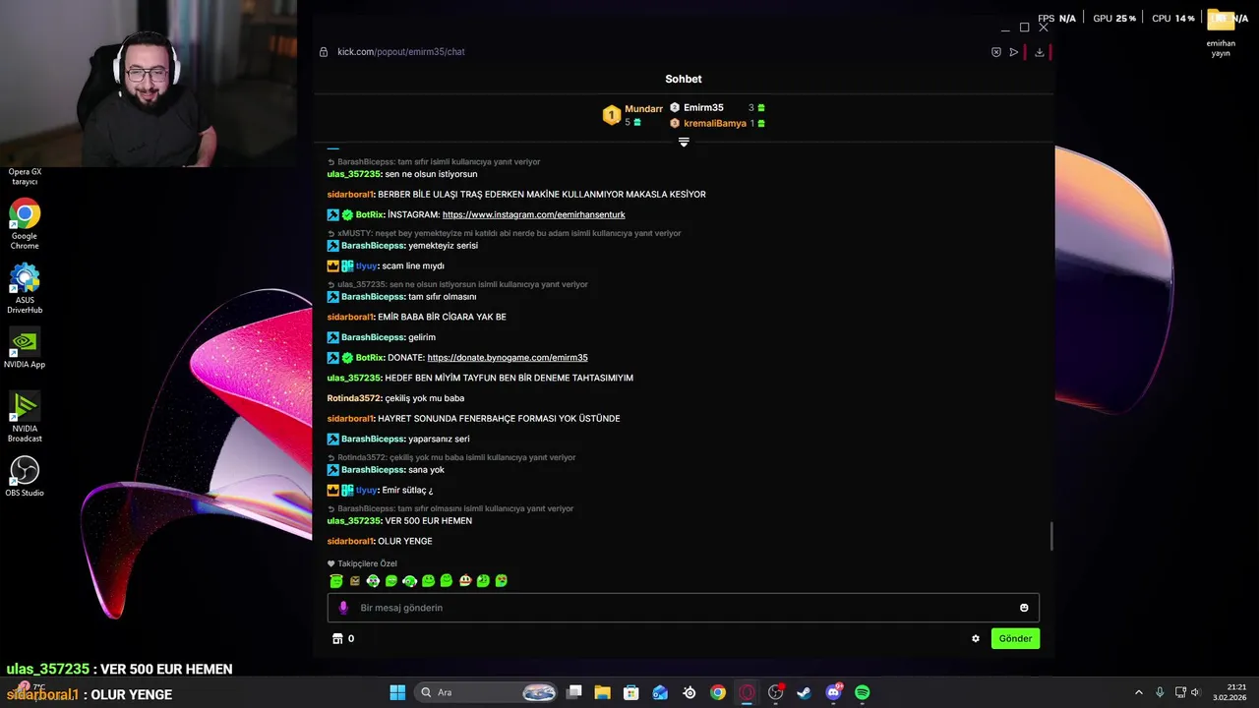Open the Windows Start menu
The image size is (1259, 708).
pyautogui.click(x=397, y=693)
